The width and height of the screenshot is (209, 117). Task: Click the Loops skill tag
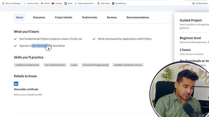pos(74,65)
